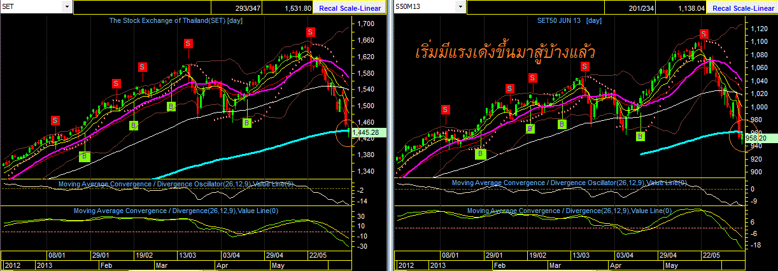Screen dimensions: 778x271
Task: Click the 29/01 date label under SET50 chart
Action: tap(494, 254)
